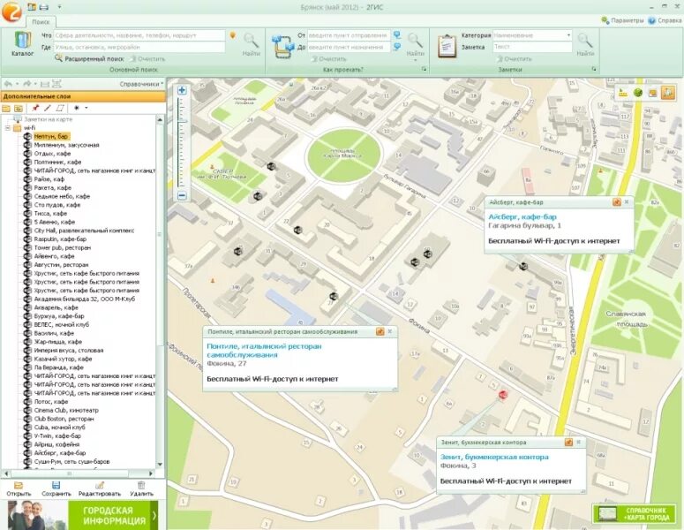The image size is (684, 530).
Task: Select Миллениум, закусочная in the list
Action: tap(66, 145)
